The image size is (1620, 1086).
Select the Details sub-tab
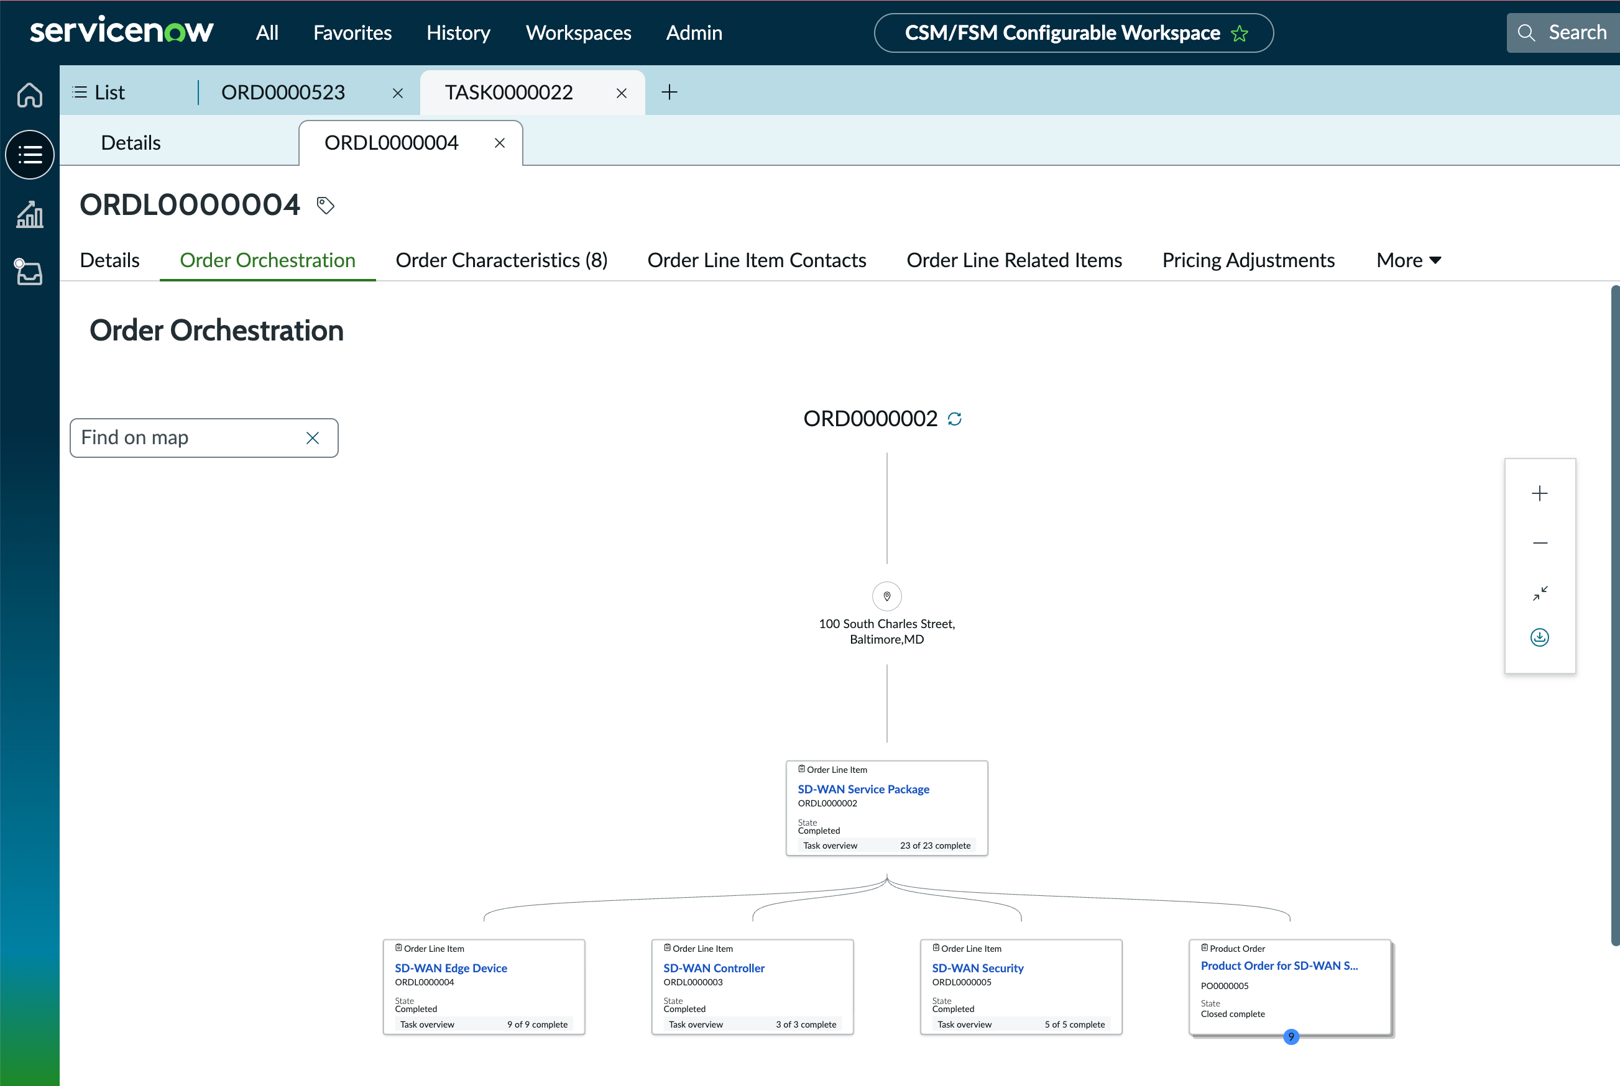[x=131, y=143]
